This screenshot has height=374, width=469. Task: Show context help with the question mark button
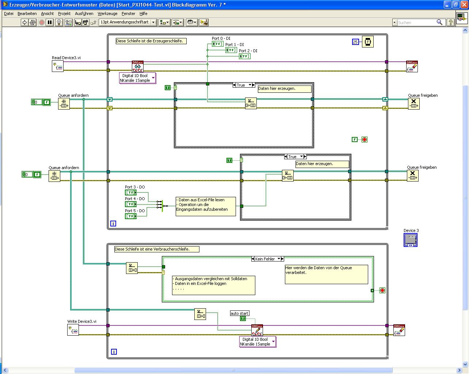(x=451, y=22)
